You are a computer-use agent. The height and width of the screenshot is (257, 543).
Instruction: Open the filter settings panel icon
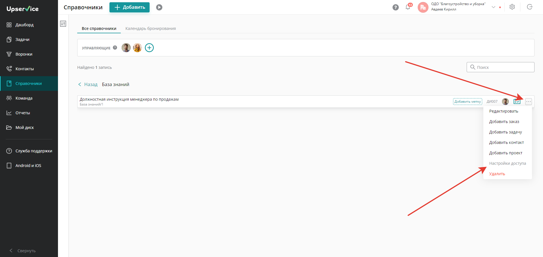click(63, 24)
